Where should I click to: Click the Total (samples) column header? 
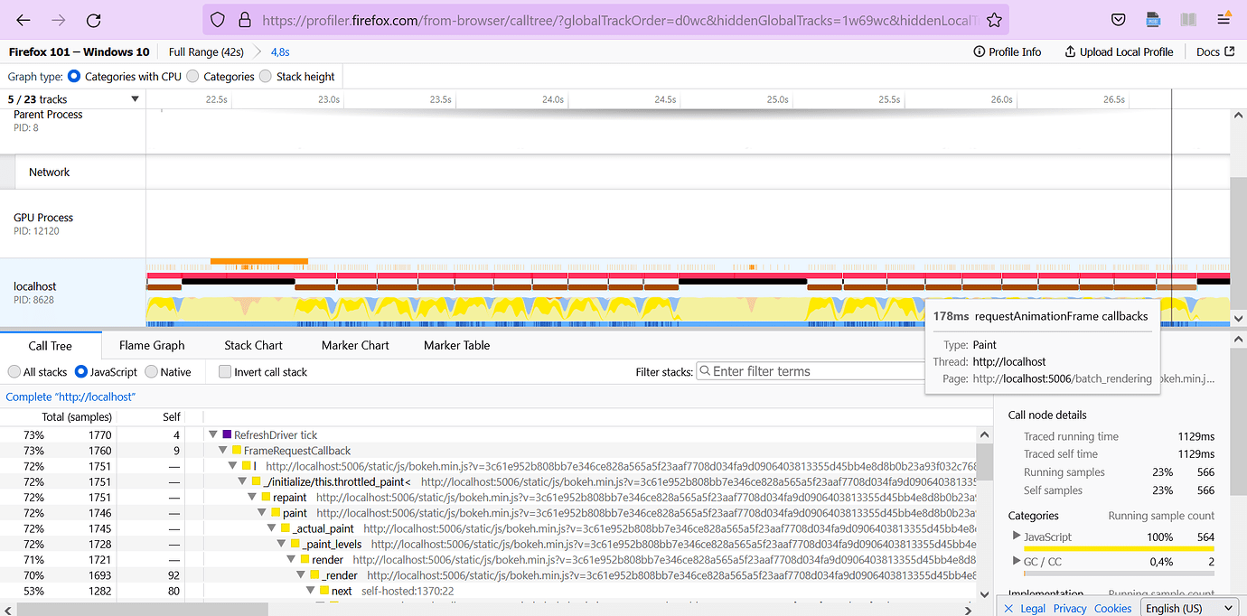pyautogui.click(x=77, y=416)
